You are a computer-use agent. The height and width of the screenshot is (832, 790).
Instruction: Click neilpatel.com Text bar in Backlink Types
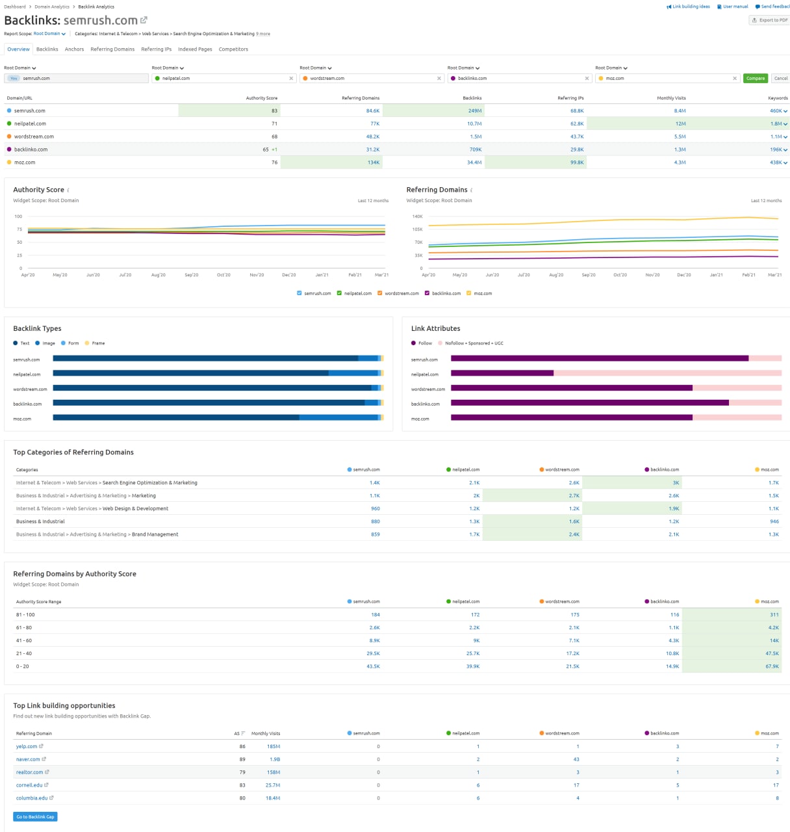(190, 373)
